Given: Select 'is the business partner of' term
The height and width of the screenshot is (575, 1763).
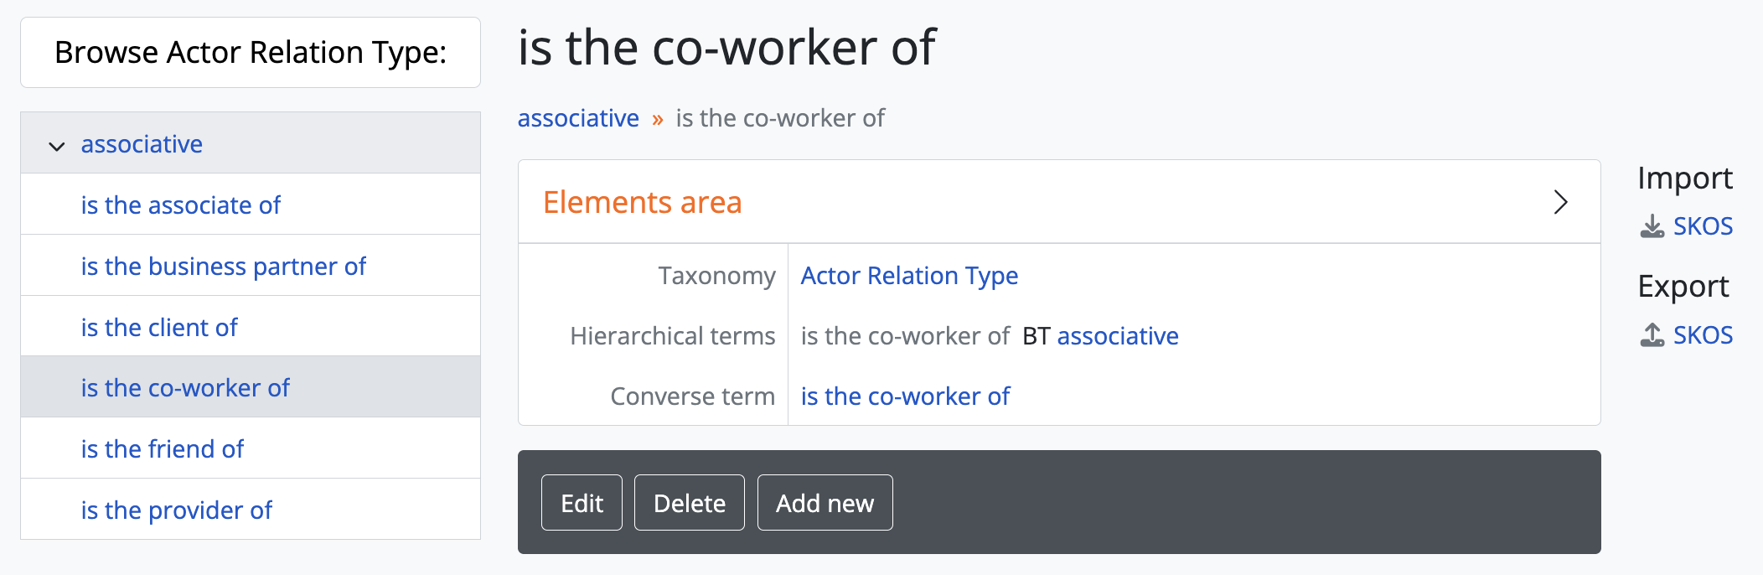Looking at the screenshot, I should (x=223, y=267).
